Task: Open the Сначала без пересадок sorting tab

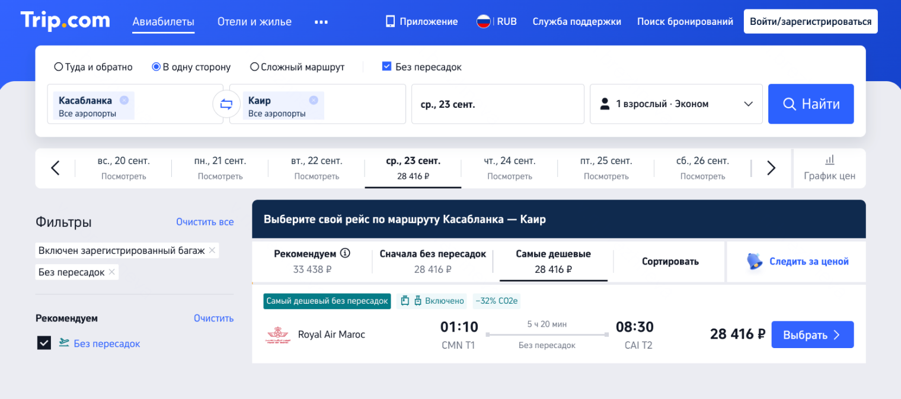Action: (x=433, y=260)
